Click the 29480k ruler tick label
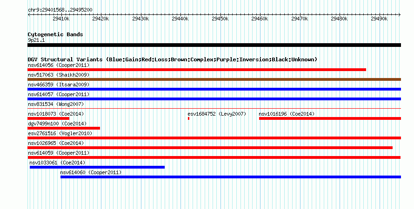 click(339, 19)
